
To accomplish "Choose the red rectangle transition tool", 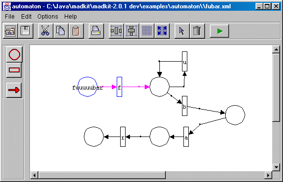I will pyautogui.click(x=14, y=70).
